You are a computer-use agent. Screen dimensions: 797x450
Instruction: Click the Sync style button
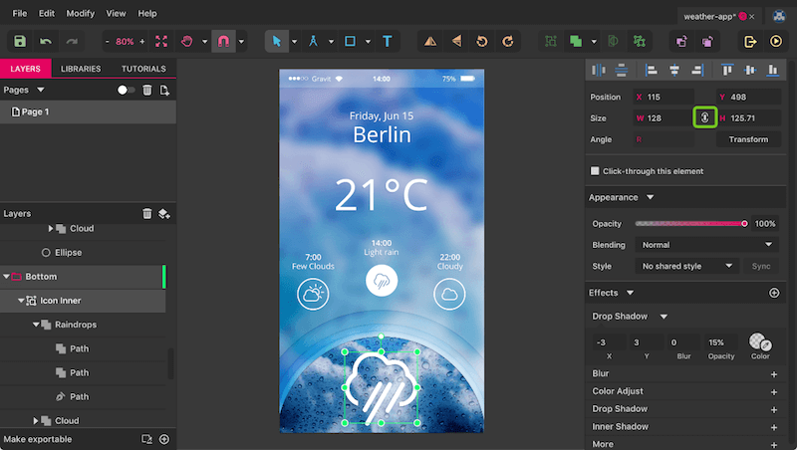(761, 267)
